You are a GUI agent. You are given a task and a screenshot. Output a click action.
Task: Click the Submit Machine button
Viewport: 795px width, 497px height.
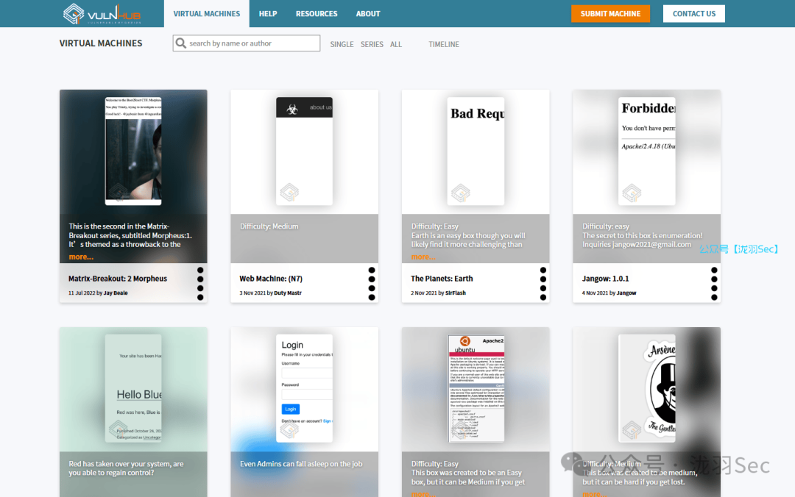pos(610,14)
